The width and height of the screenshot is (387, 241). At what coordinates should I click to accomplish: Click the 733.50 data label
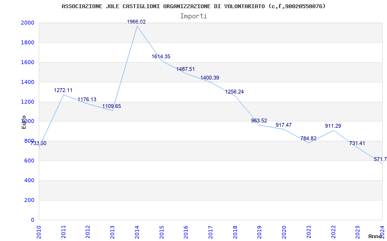[x=39, y=143]
